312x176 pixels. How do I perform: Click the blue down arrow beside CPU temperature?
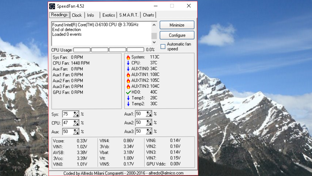click(128, 63)
